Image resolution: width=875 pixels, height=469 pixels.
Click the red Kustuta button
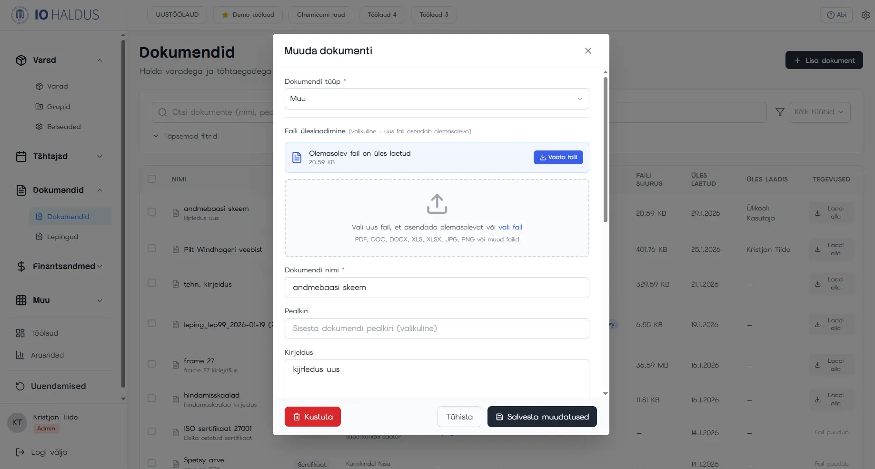click(x=312, y=417)
